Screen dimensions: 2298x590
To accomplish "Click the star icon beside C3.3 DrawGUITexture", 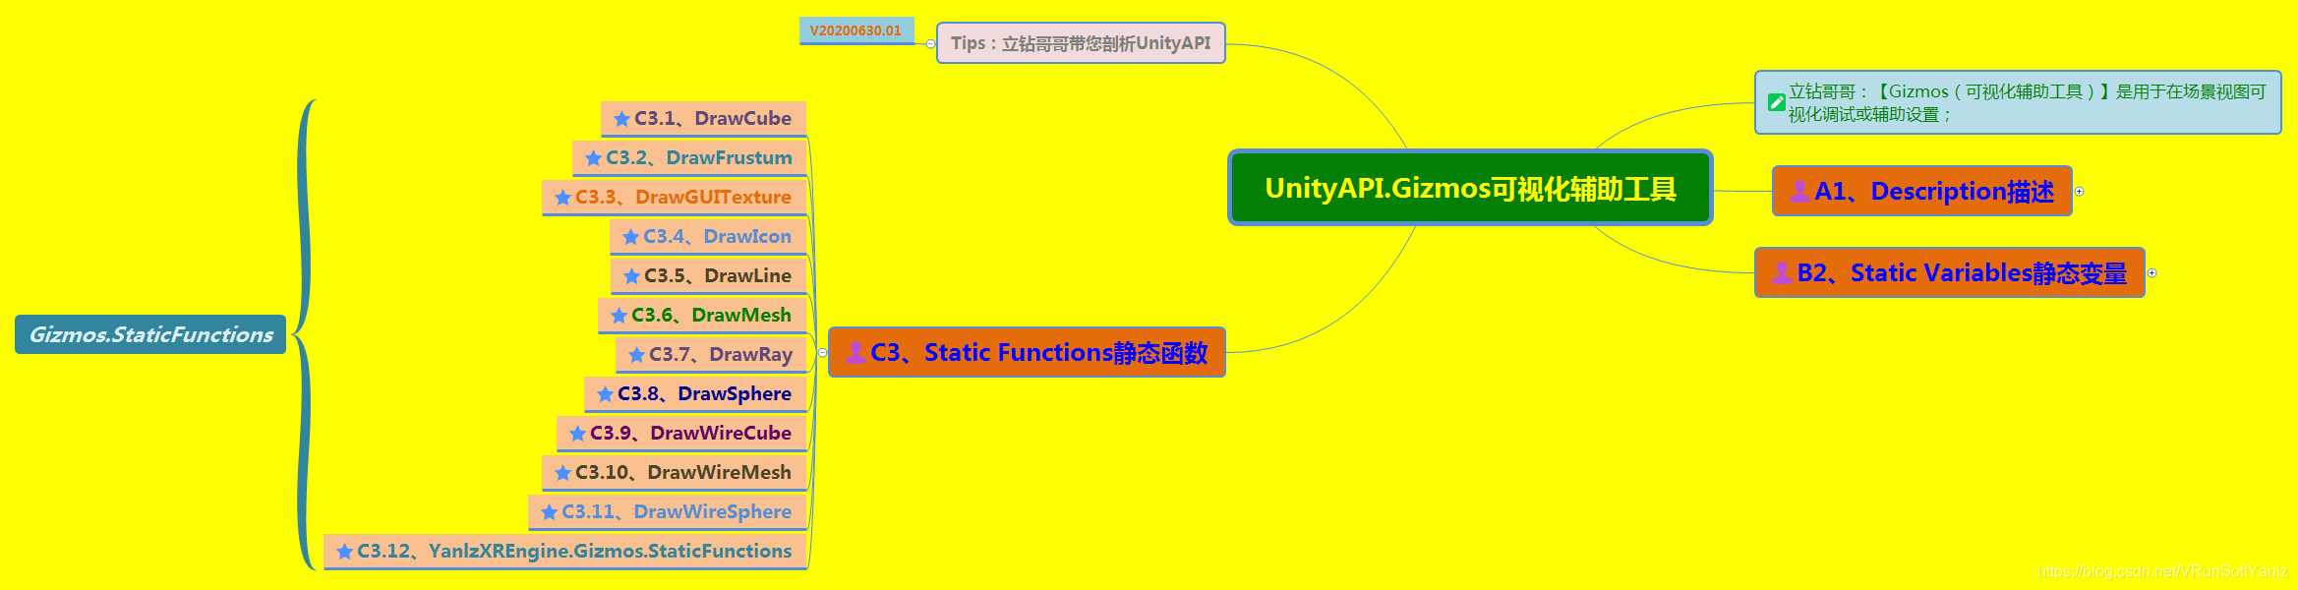I will click(x=562, y=198).
